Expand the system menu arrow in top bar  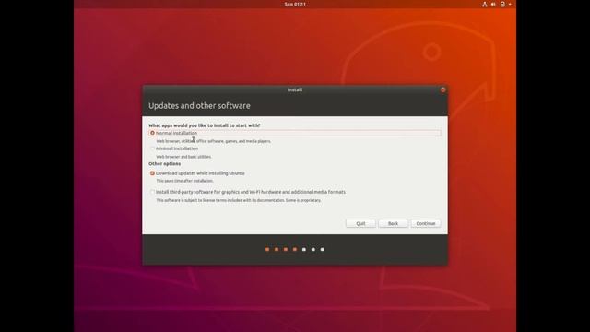[x=510, y=4]
